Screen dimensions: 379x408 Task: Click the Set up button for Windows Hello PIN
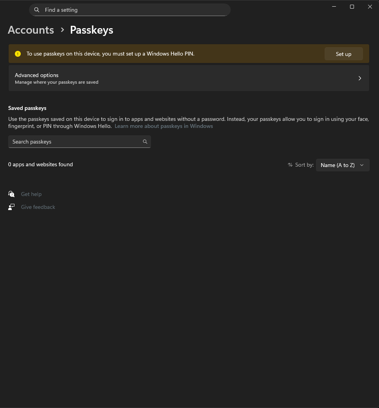(343, 54)
